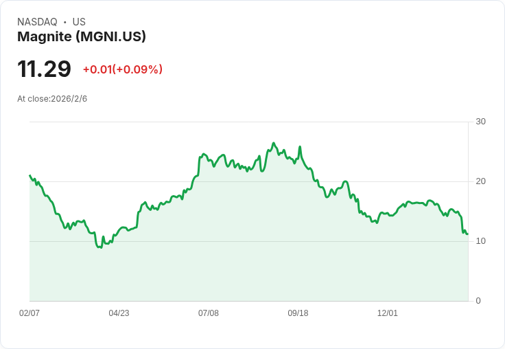
Task: Click the US market label
Action: pos(79,21)
